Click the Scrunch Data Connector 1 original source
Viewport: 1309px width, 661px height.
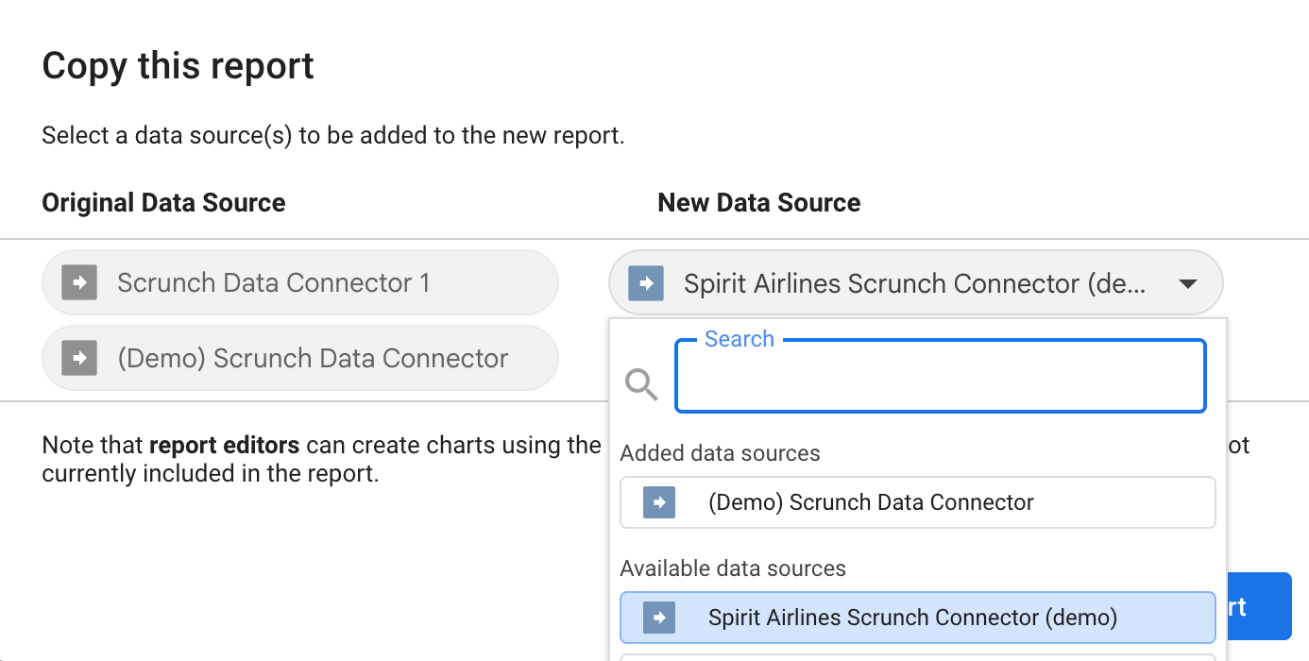click(300, 282)
